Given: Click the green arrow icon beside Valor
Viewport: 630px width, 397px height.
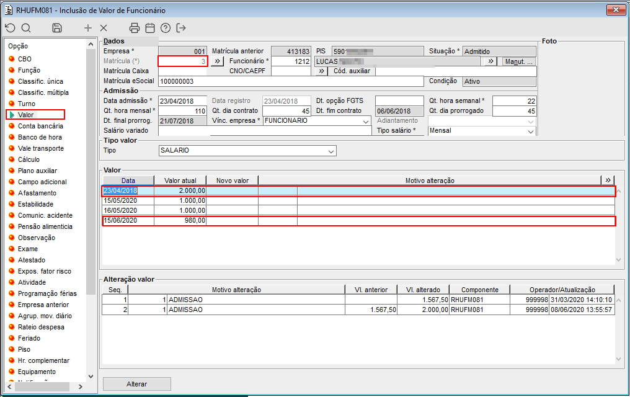Looking at the screenshot, I should (12, 115).
